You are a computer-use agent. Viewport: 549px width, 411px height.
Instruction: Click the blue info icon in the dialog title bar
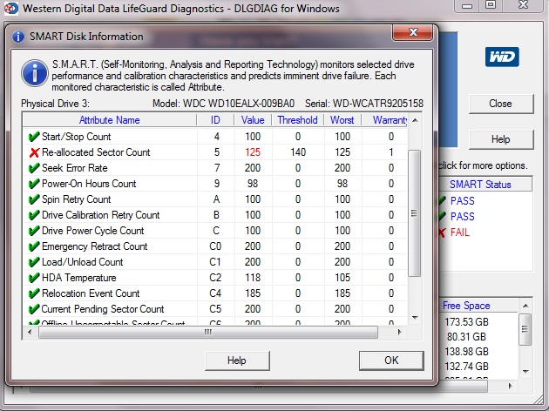18,37
